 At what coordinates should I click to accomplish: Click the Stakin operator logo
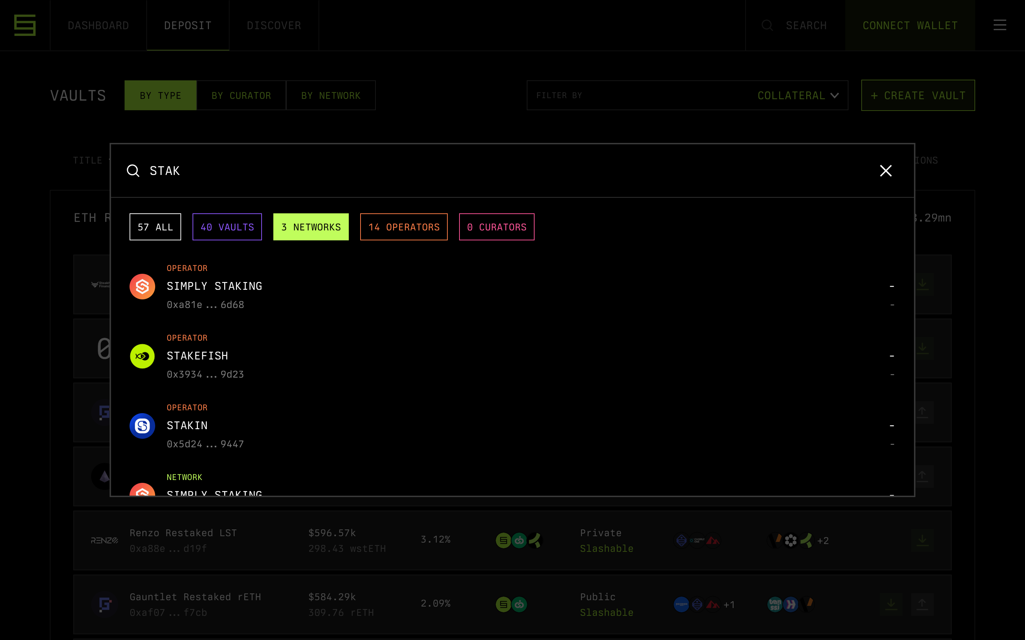[x=142, y=426]
